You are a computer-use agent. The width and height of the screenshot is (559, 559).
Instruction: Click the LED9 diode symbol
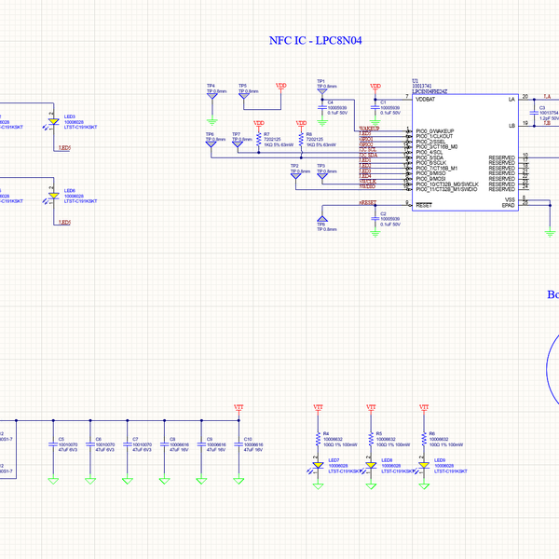pos(424,465)
